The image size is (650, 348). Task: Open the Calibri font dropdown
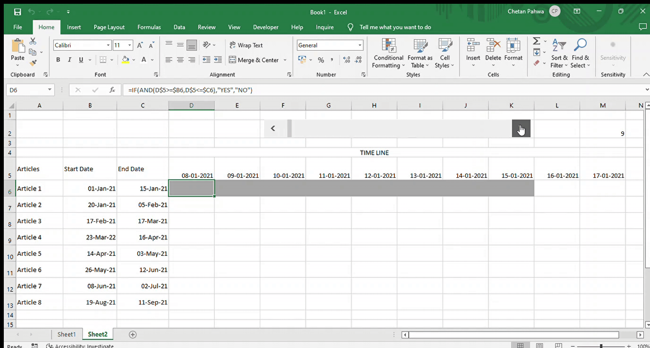tap(108, 45)
